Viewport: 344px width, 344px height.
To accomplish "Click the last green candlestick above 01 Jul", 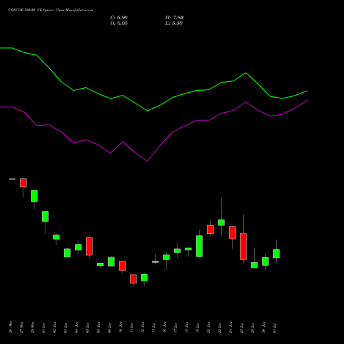I will click(x=277, y=253).
